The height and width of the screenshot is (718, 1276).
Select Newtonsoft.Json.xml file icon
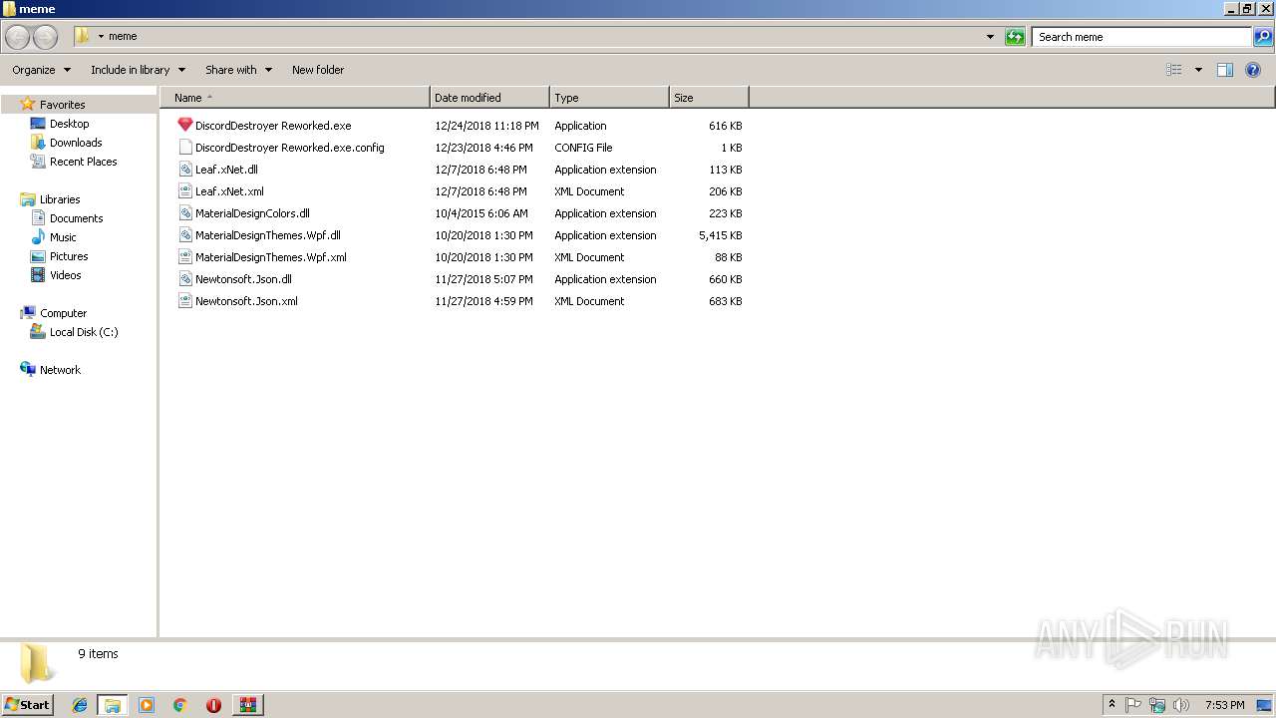click(x=185, y=301)
